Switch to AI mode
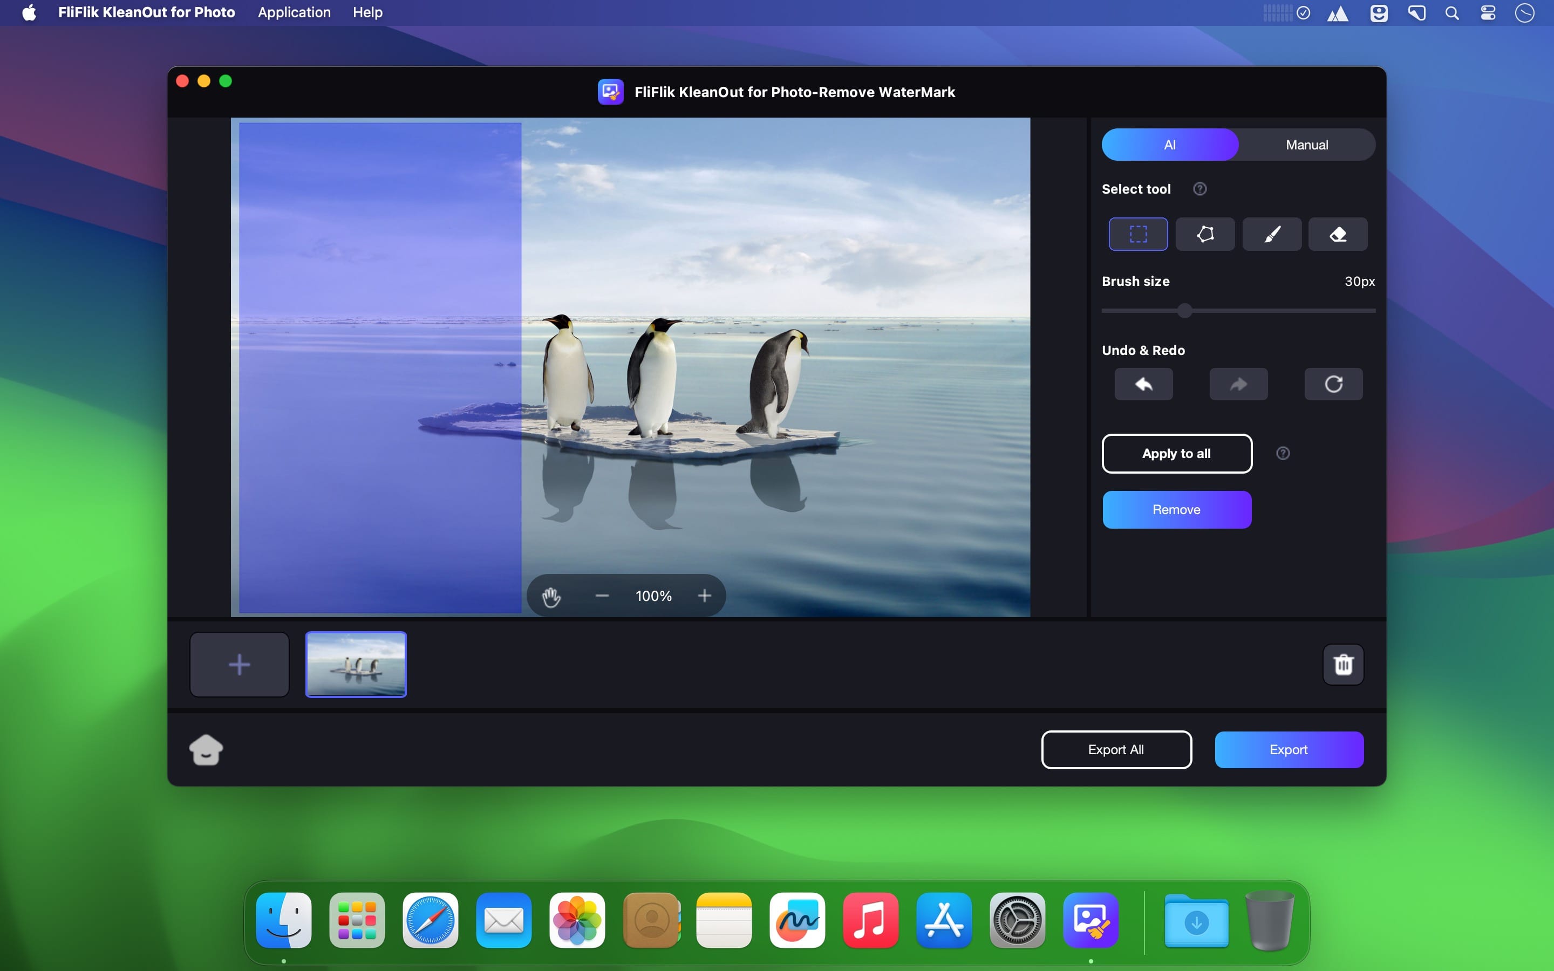Image resolution: width=1554 pixels, height=971 pixels. click(x=1169, y=145)
